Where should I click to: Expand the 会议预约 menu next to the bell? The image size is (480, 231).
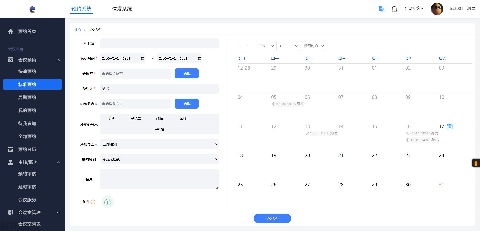pyautogui.click(x=414, y=8)
